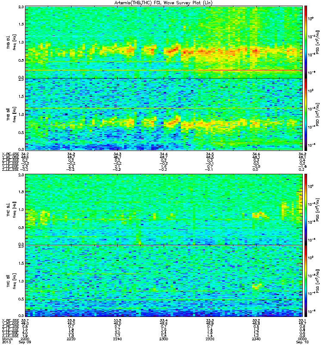Click the 'PSD [nT²/Hz]' label on the THC B∥ color bar

(x=318, y=281)
